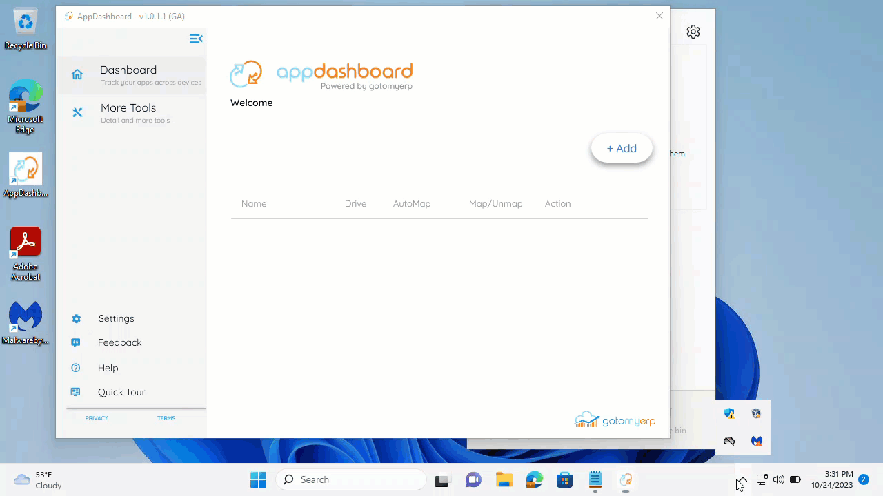Collapse the sidebar with the hamburger icon
This screenshot has height=496, width=883.
196,39
